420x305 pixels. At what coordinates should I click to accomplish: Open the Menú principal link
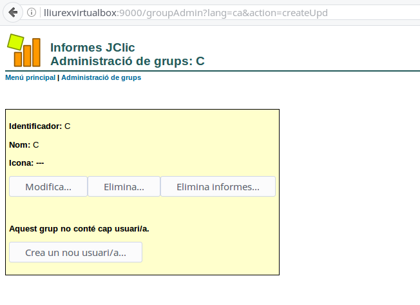pyautogui.click(x=30, y=77)
